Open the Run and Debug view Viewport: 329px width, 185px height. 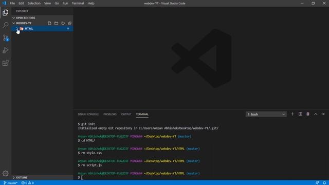[x=6, y=50]
